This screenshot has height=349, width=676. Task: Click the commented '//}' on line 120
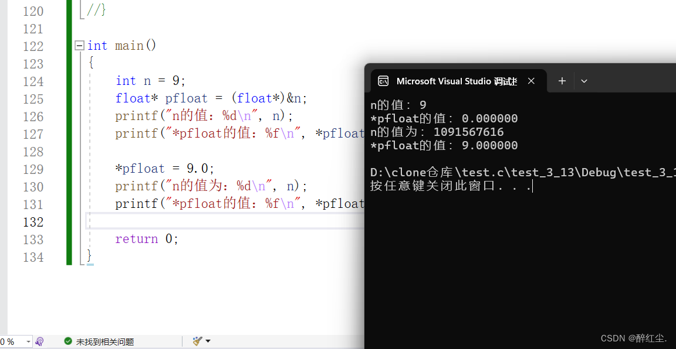click(96, 11)
